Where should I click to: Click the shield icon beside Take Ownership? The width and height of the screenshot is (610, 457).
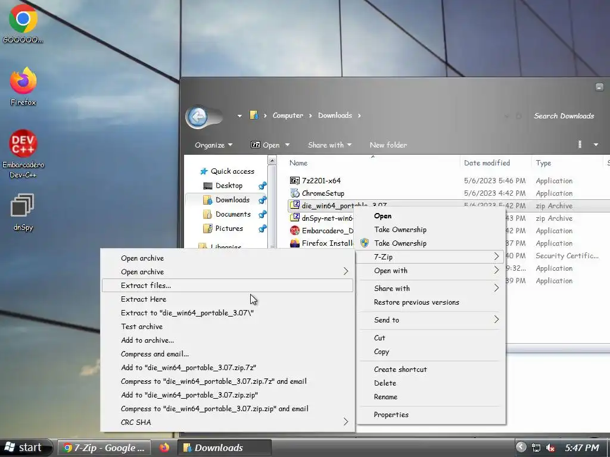365,243
